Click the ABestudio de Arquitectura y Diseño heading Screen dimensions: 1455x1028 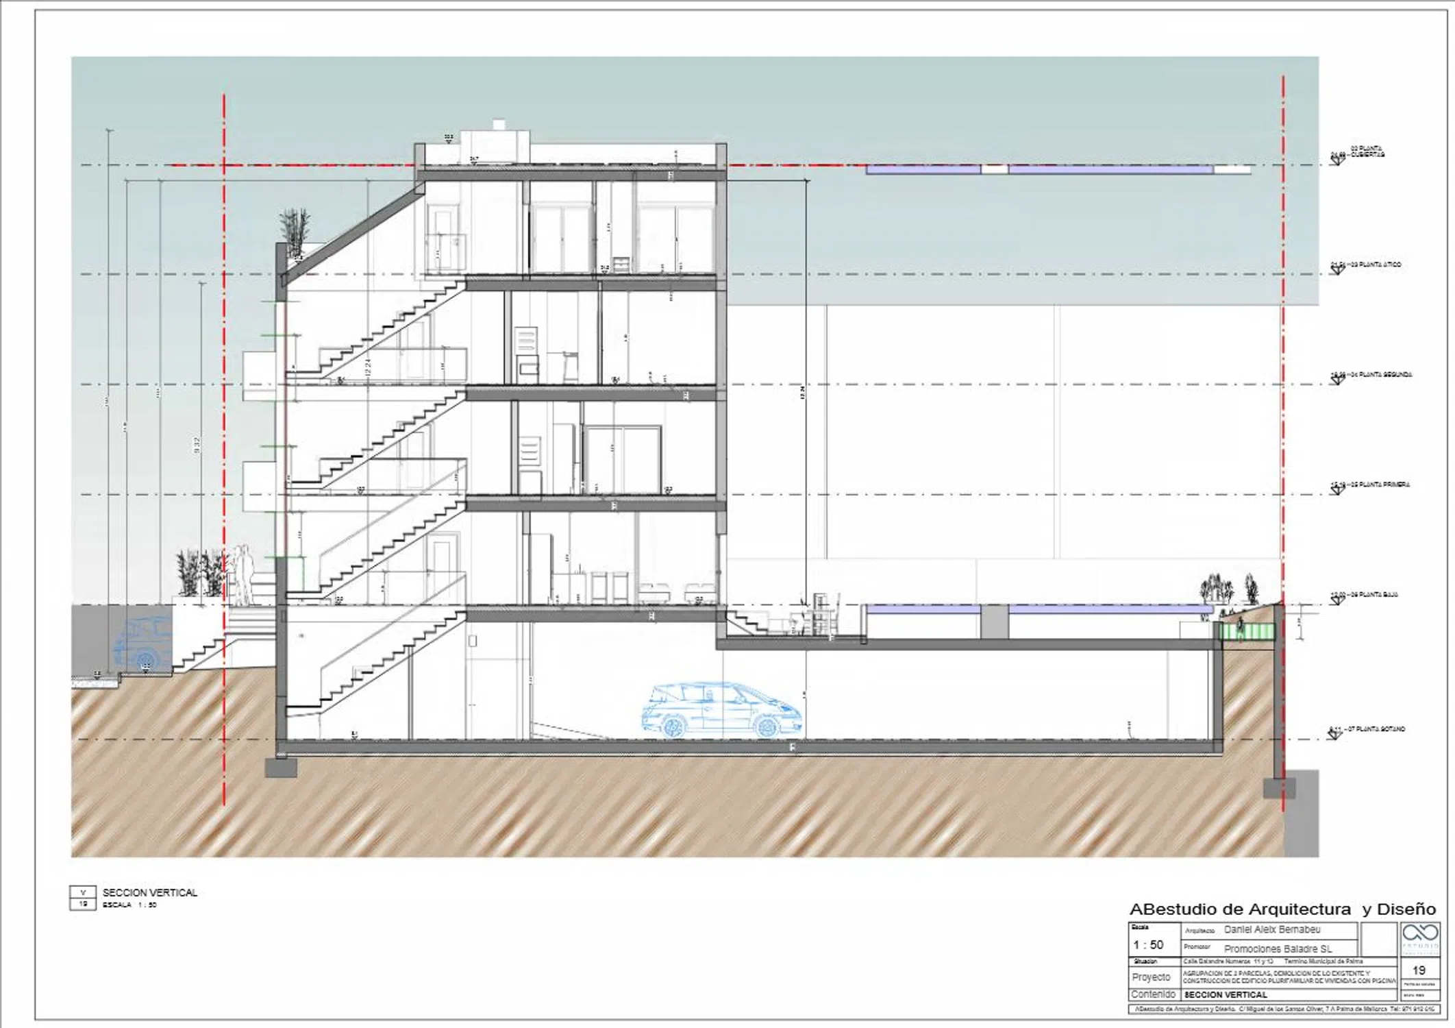point(1282,909)
